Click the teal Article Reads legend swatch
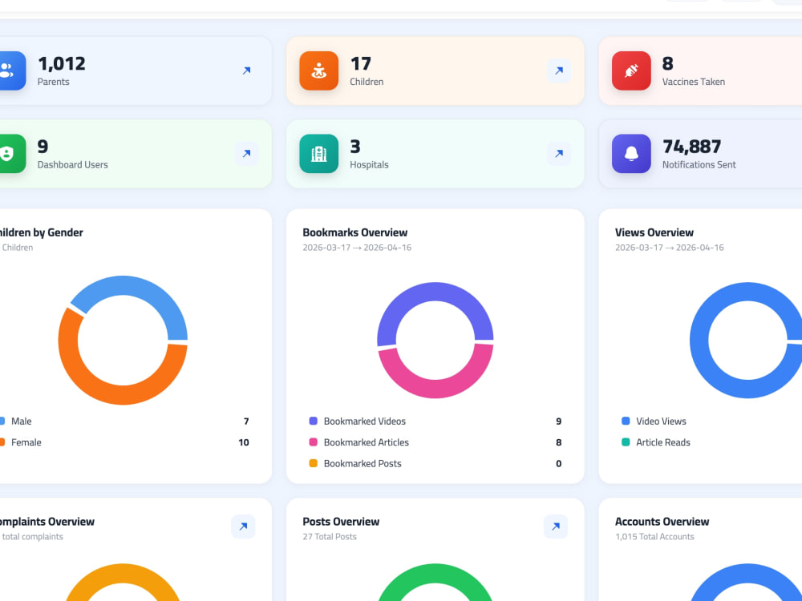Screen dimensions: 802x601 (x=626, y=442)
